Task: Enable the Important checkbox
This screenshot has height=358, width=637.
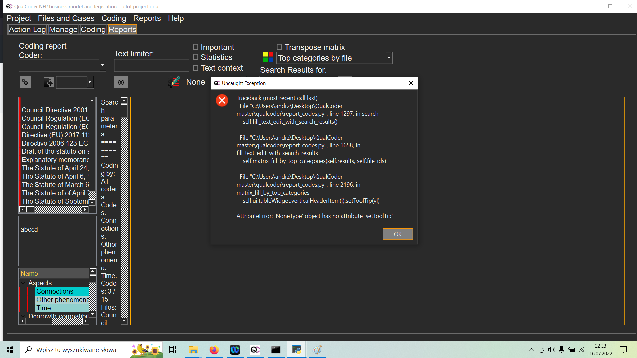Action: point(196,47)
